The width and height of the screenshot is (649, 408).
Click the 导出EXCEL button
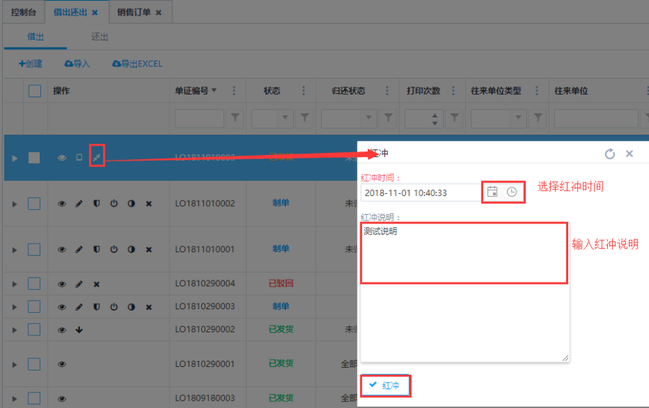137,63
